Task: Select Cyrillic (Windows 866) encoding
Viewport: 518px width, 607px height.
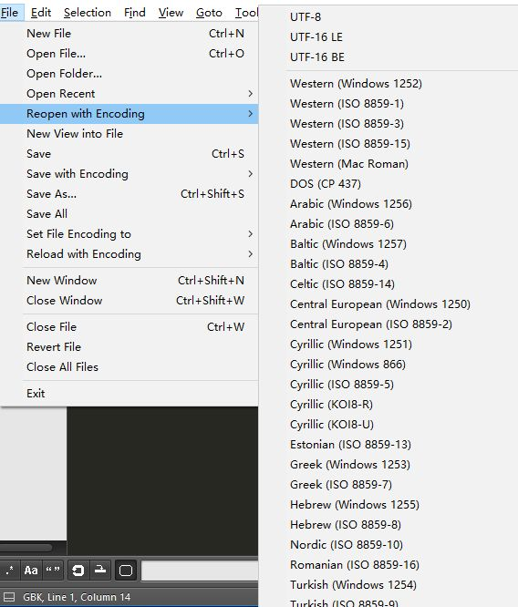Action: coord(388,365)
